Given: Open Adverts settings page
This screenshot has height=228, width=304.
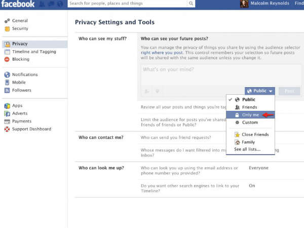Looking at the screenshot, I should pyautogui.click(x=20, y=113).
